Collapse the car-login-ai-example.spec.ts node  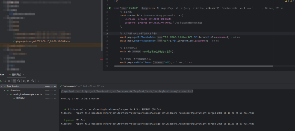8,94
